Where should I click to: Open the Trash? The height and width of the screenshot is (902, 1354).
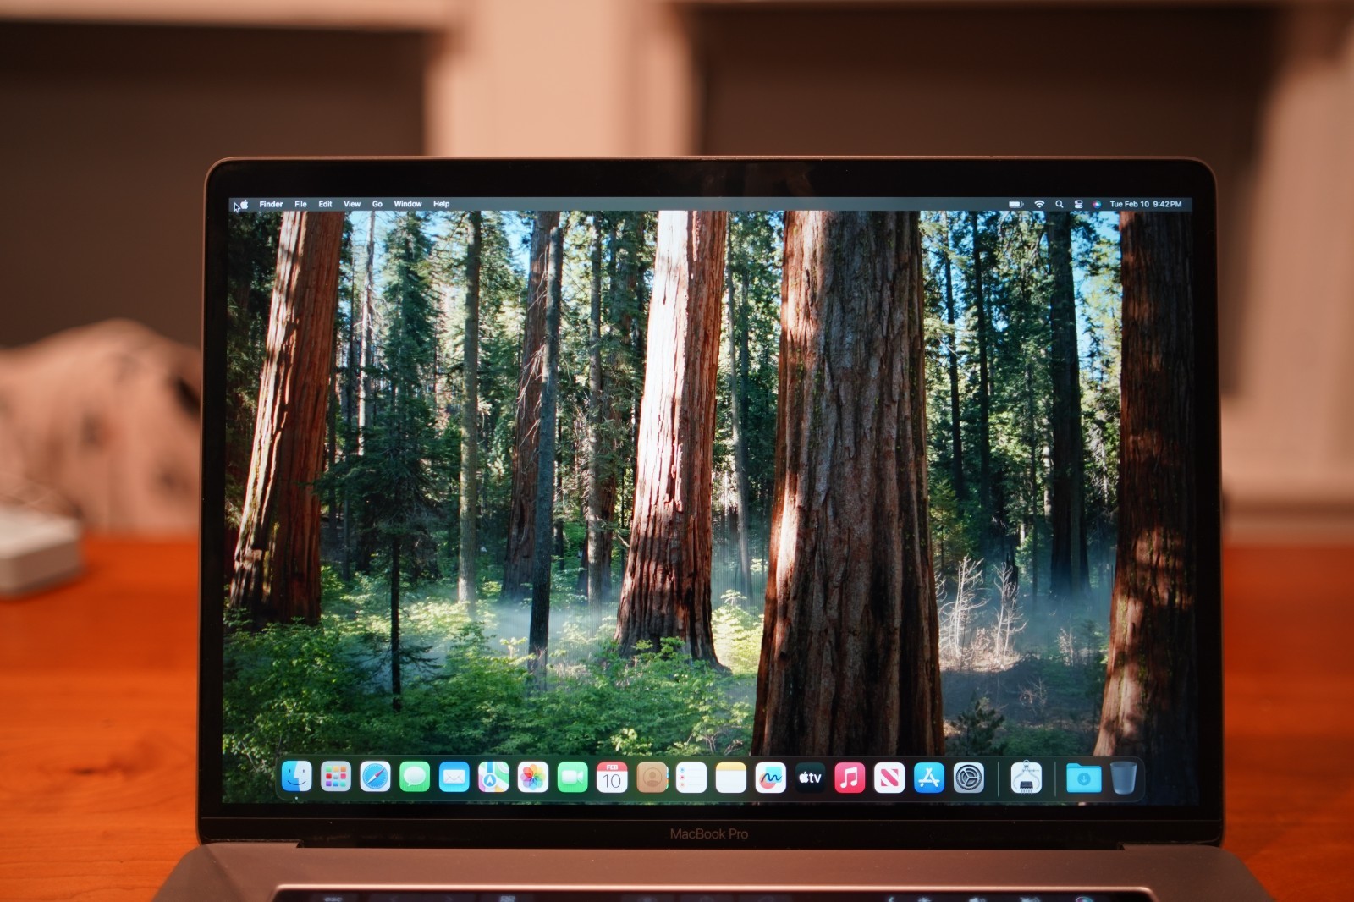[1123, 778]
